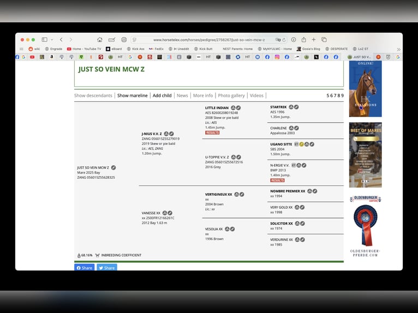The width and height of the screenshot is (418, 313).
Task: Click the red RESULTS button under LITTLE INDIAN
Action: pos(212,133)
